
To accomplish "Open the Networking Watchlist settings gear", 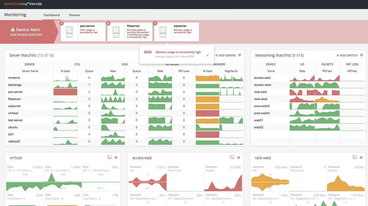I will (x=362, y=55).
